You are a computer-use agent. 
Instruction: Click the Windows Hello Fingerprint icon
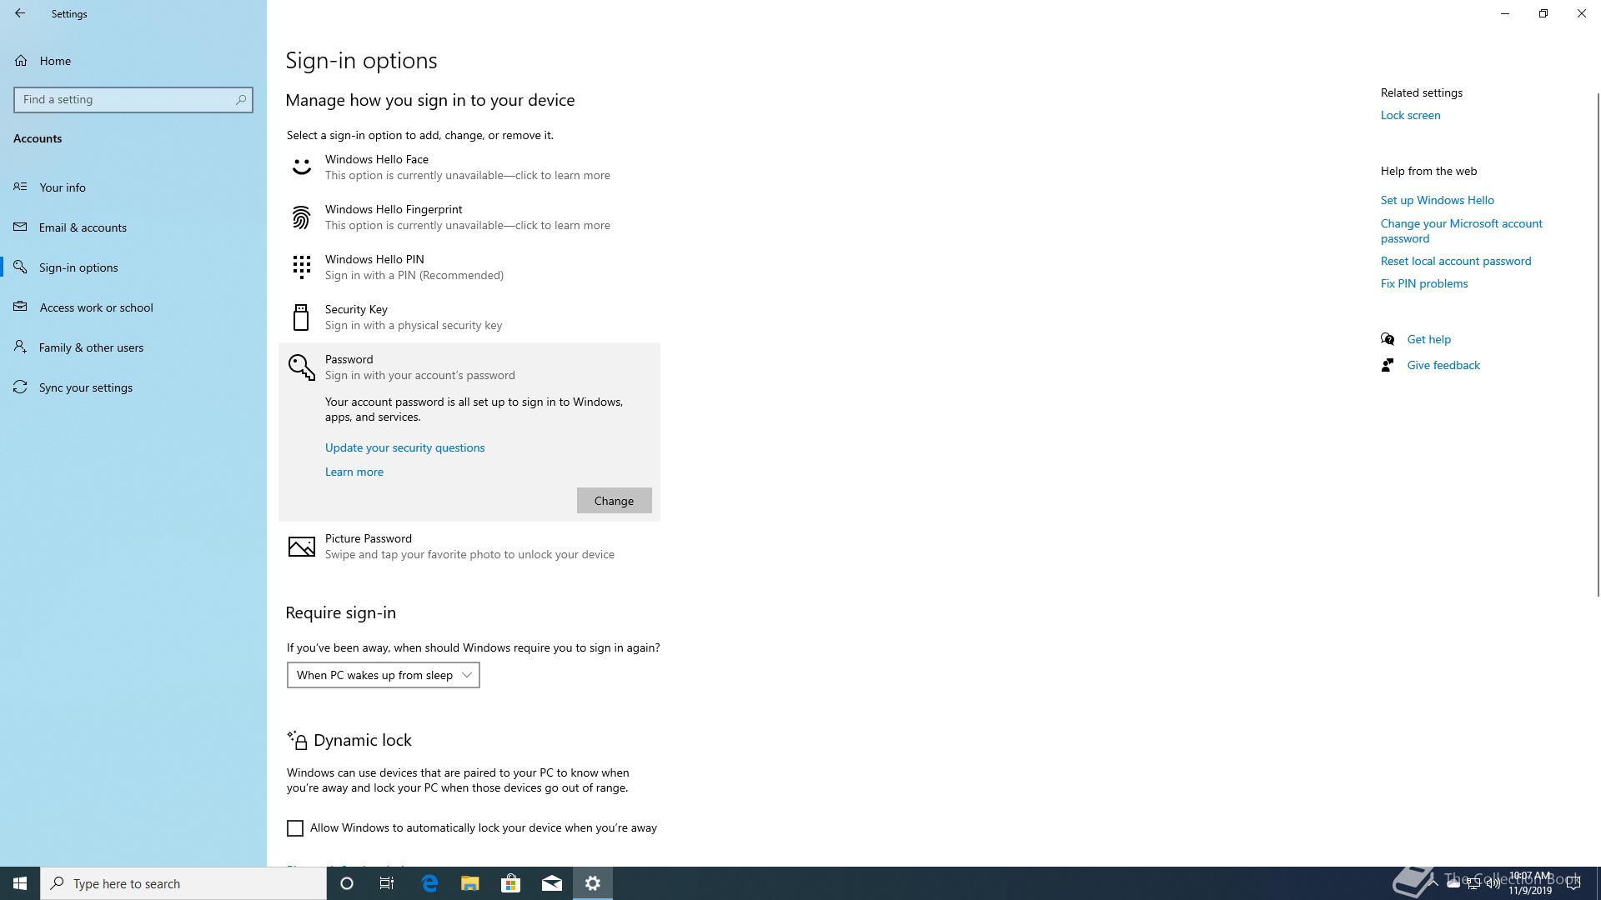[x=301, y=217]
